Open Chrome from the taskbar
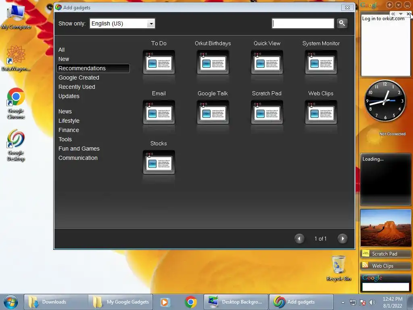413x310 pixels. [x=191, y=302]
